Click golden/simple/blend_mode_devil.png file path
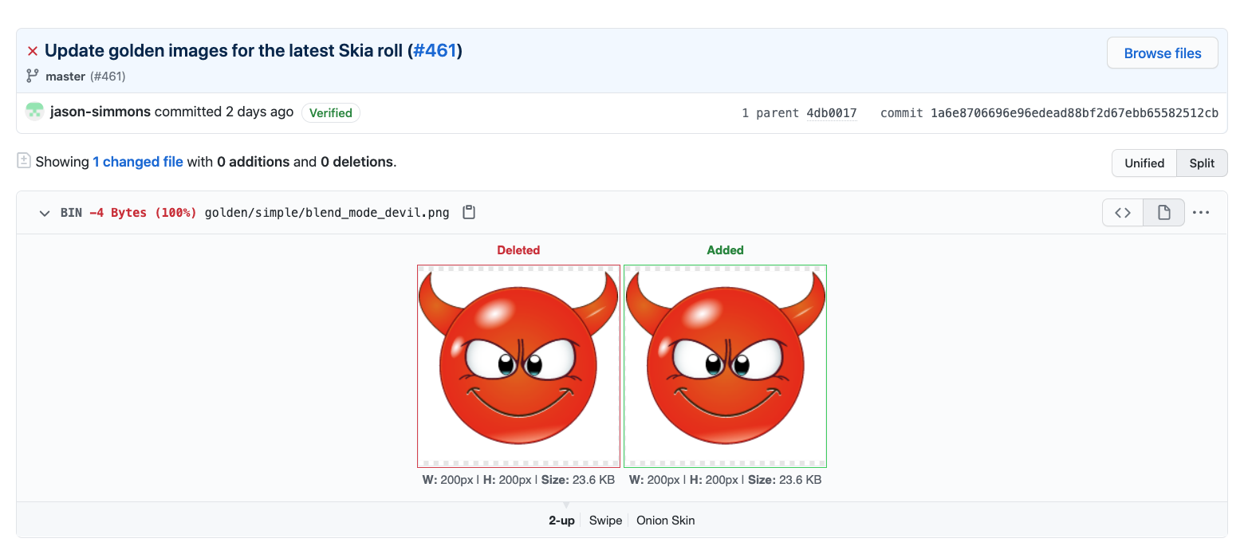The image size is (1248, 554). click(327, 213)
